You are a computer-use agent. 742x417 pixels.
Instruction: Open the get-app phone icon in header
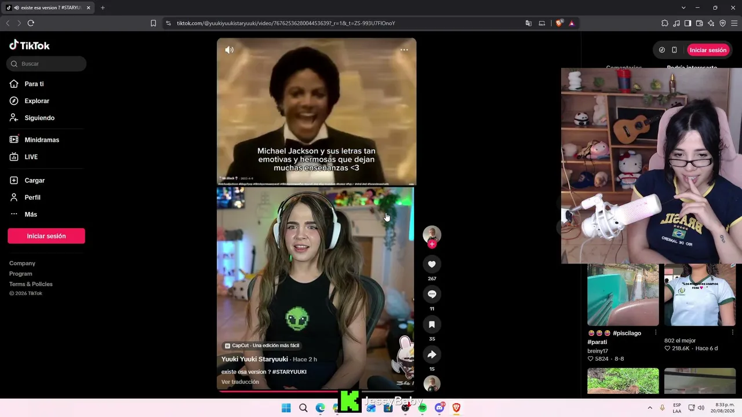(674, 50)
